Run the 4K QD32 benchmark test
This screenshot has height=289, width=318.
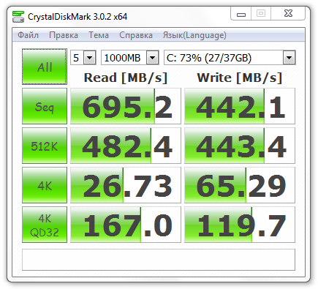[45, 225]
